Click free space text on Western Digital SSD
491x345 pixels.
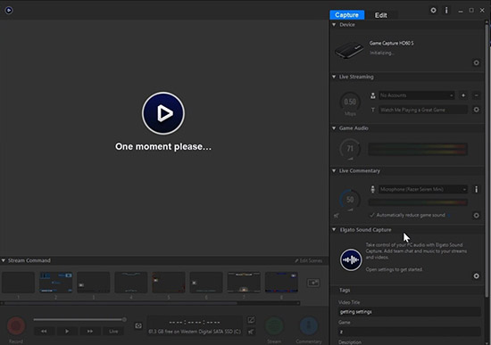click(x=195, y=332)
